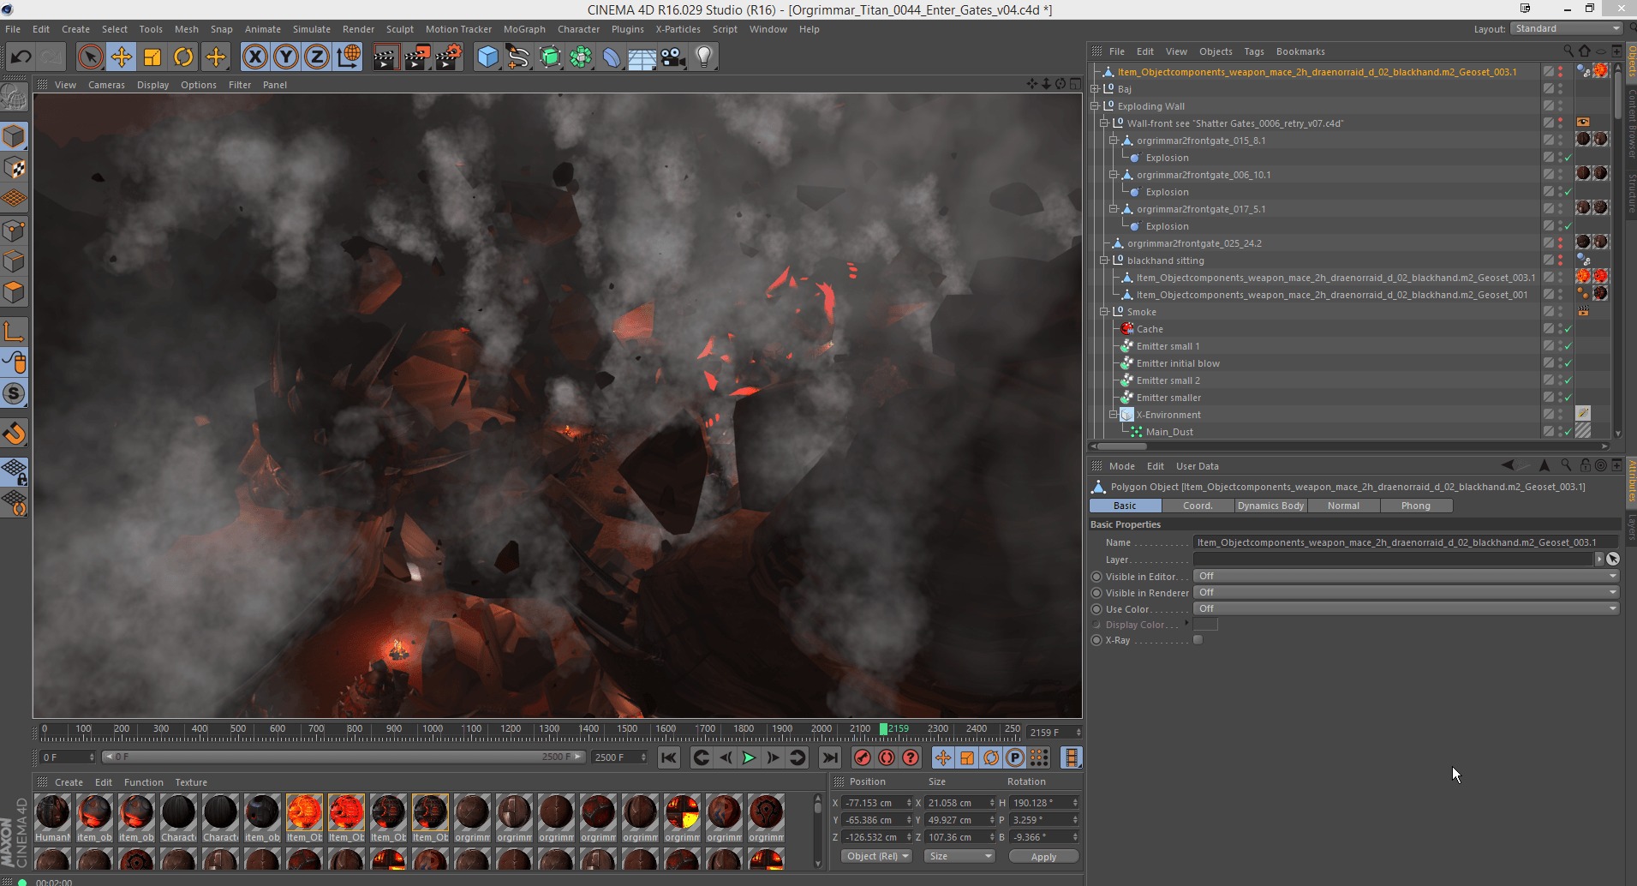Image resolution: width=1637 pixels, height=886 pixels.
Task: Render active view clapperboard icon
Action: (x=385, y=57)
